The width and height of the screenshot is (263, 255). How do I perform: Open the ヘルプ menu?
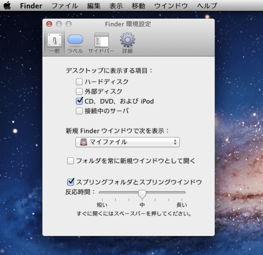point(207,6)
